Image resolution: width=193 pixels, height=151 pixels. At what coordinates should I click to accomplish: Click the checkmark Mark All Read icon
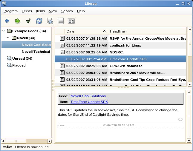[x=28, y=21]
